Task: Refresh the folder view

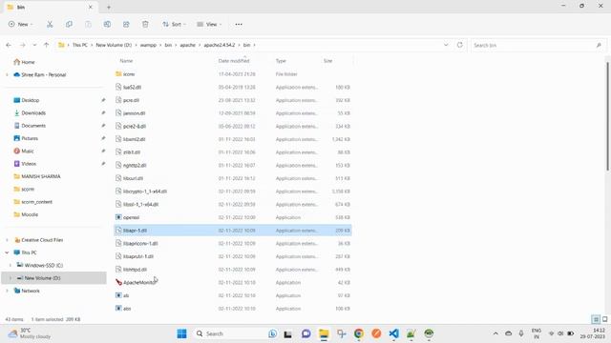Action: [x=460, y=45]
